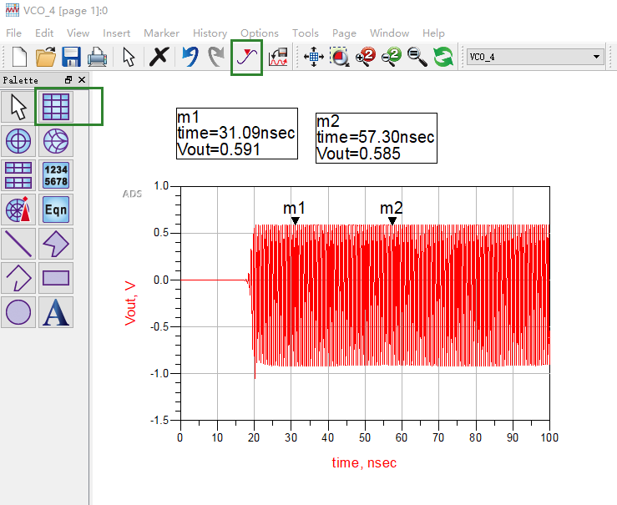Add an equation with the Eqn icon
617x505 pixels.
click(55, 210)
